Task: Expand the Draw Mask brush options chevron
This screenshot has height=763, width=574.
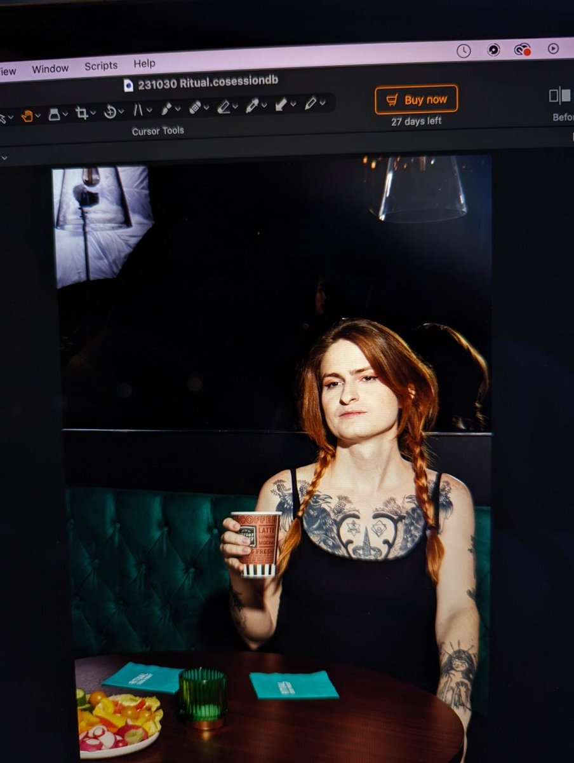Action: click(x=178, y=109)
